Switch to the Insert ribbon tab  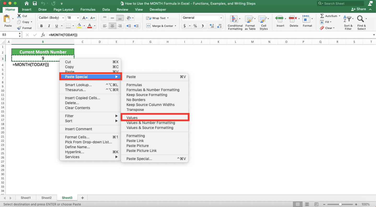click(x=27, y=9)
